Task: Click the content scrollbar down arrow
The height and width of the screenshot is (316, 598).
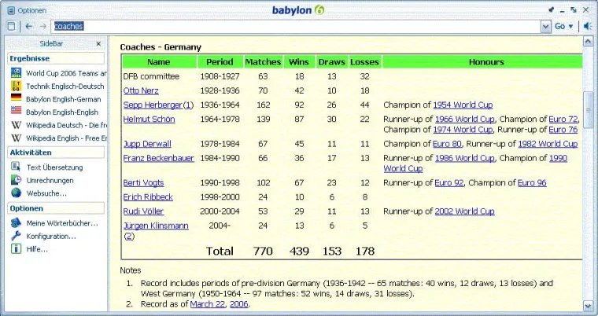Action: (588, 305)
